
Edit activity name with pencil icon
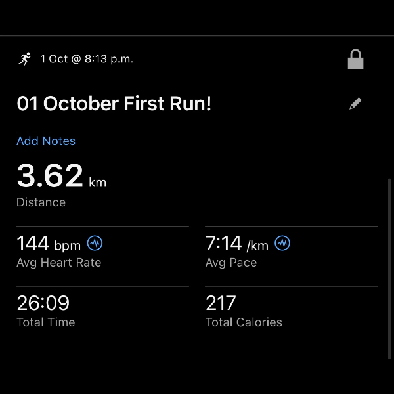click(x=355, y=104)
